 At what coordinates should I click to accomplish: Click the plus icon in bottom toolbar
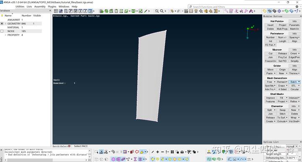point(158,152)
